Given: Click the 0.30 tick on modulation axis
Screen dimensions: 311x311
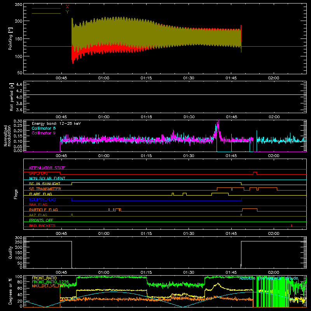Looking at the screenshot, I should (18, 121).
